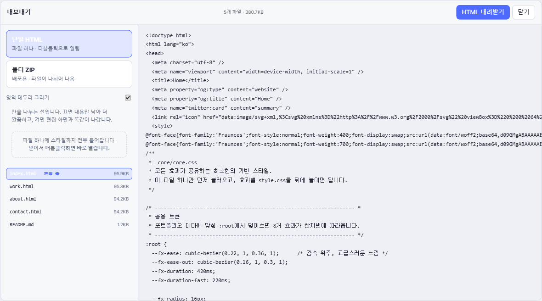Open about.html in the file list
This screenshot has width=542, height=301.
(69, 199)
